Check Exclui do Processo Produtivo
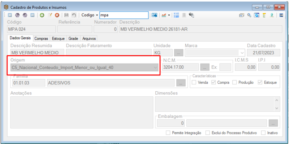289x144 pixels. pyautogui.click(x=208, y=133)
